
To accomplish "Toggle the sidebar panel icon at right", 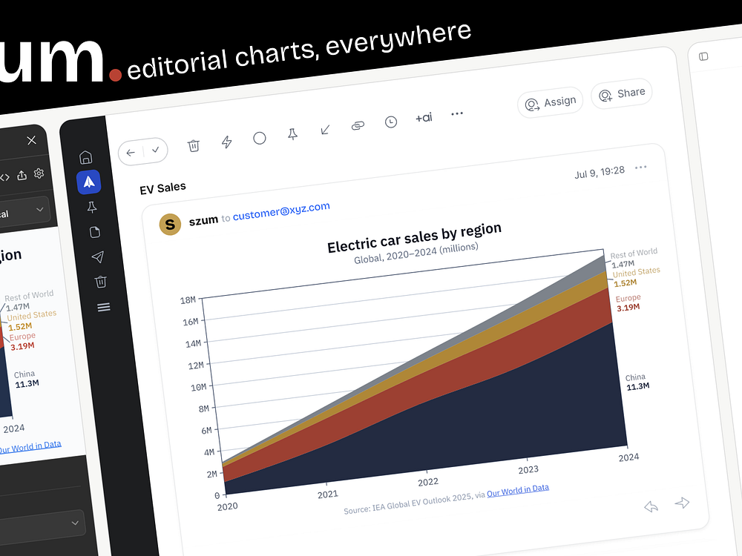I will [703, 57].
